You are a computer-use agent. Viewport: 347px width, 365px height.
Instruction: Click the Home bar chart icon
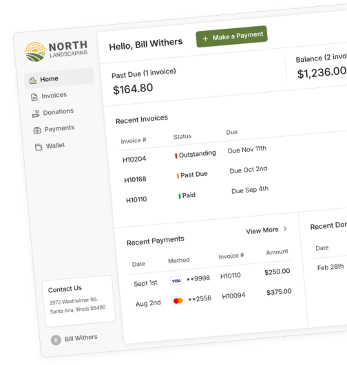pyautogui.click(x=32, y=80)
